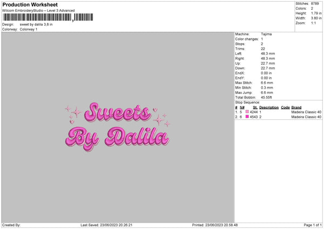Click the 'Production Worksheet' title

[x=30, y=4]
